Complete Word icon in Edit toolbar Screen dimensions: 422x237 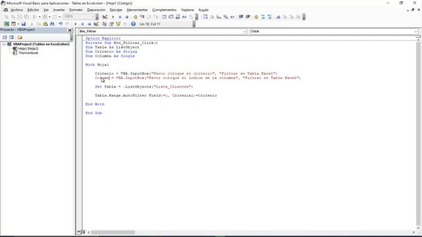(232, 16)
